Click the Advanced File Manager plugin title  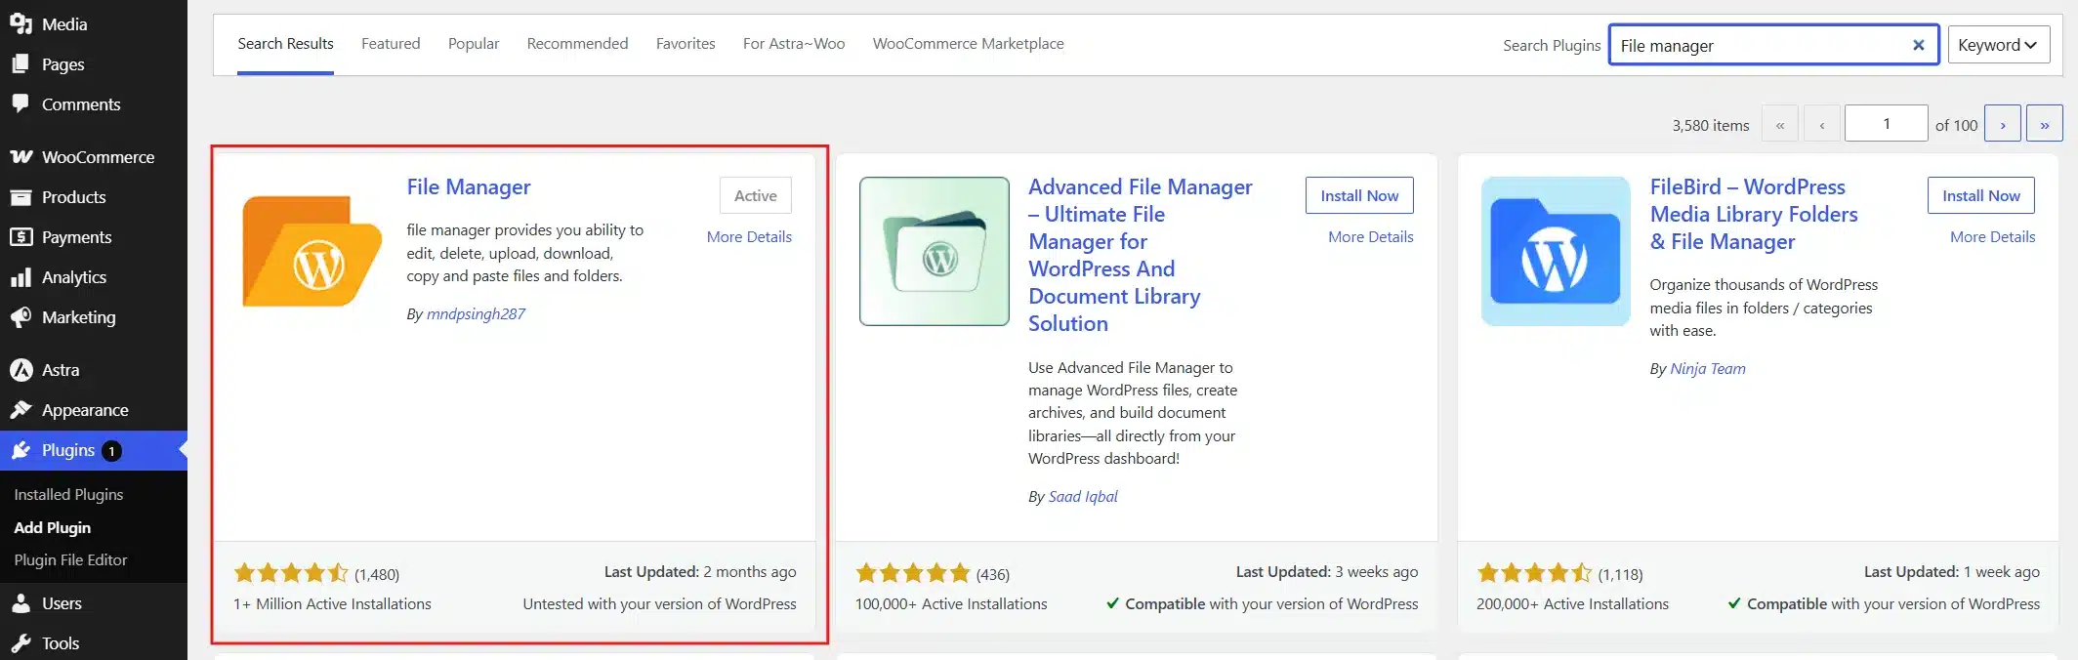click(1141, 255)
